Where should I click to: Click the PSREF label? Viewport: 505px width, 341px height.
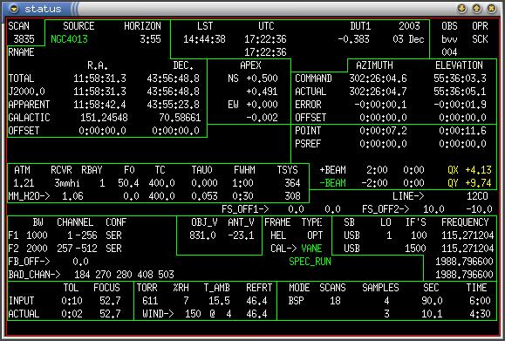coord(308,144)
